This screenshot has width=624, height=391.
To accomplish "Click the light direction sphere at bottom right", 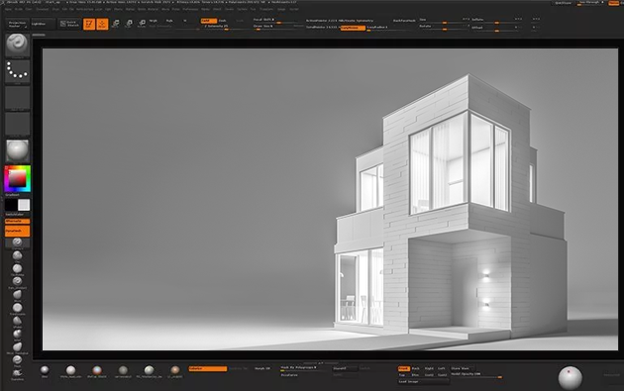I will point(571,378).
